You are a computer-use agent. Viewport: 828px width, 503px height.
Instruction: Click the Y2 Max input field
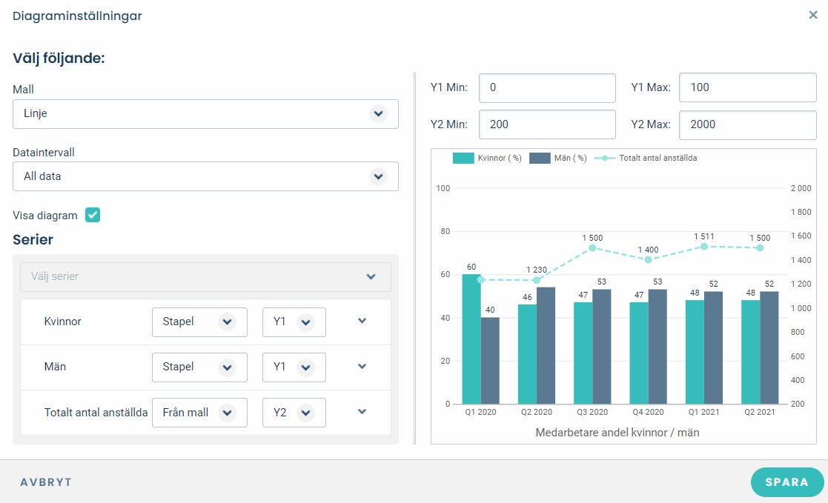[747, 124]
